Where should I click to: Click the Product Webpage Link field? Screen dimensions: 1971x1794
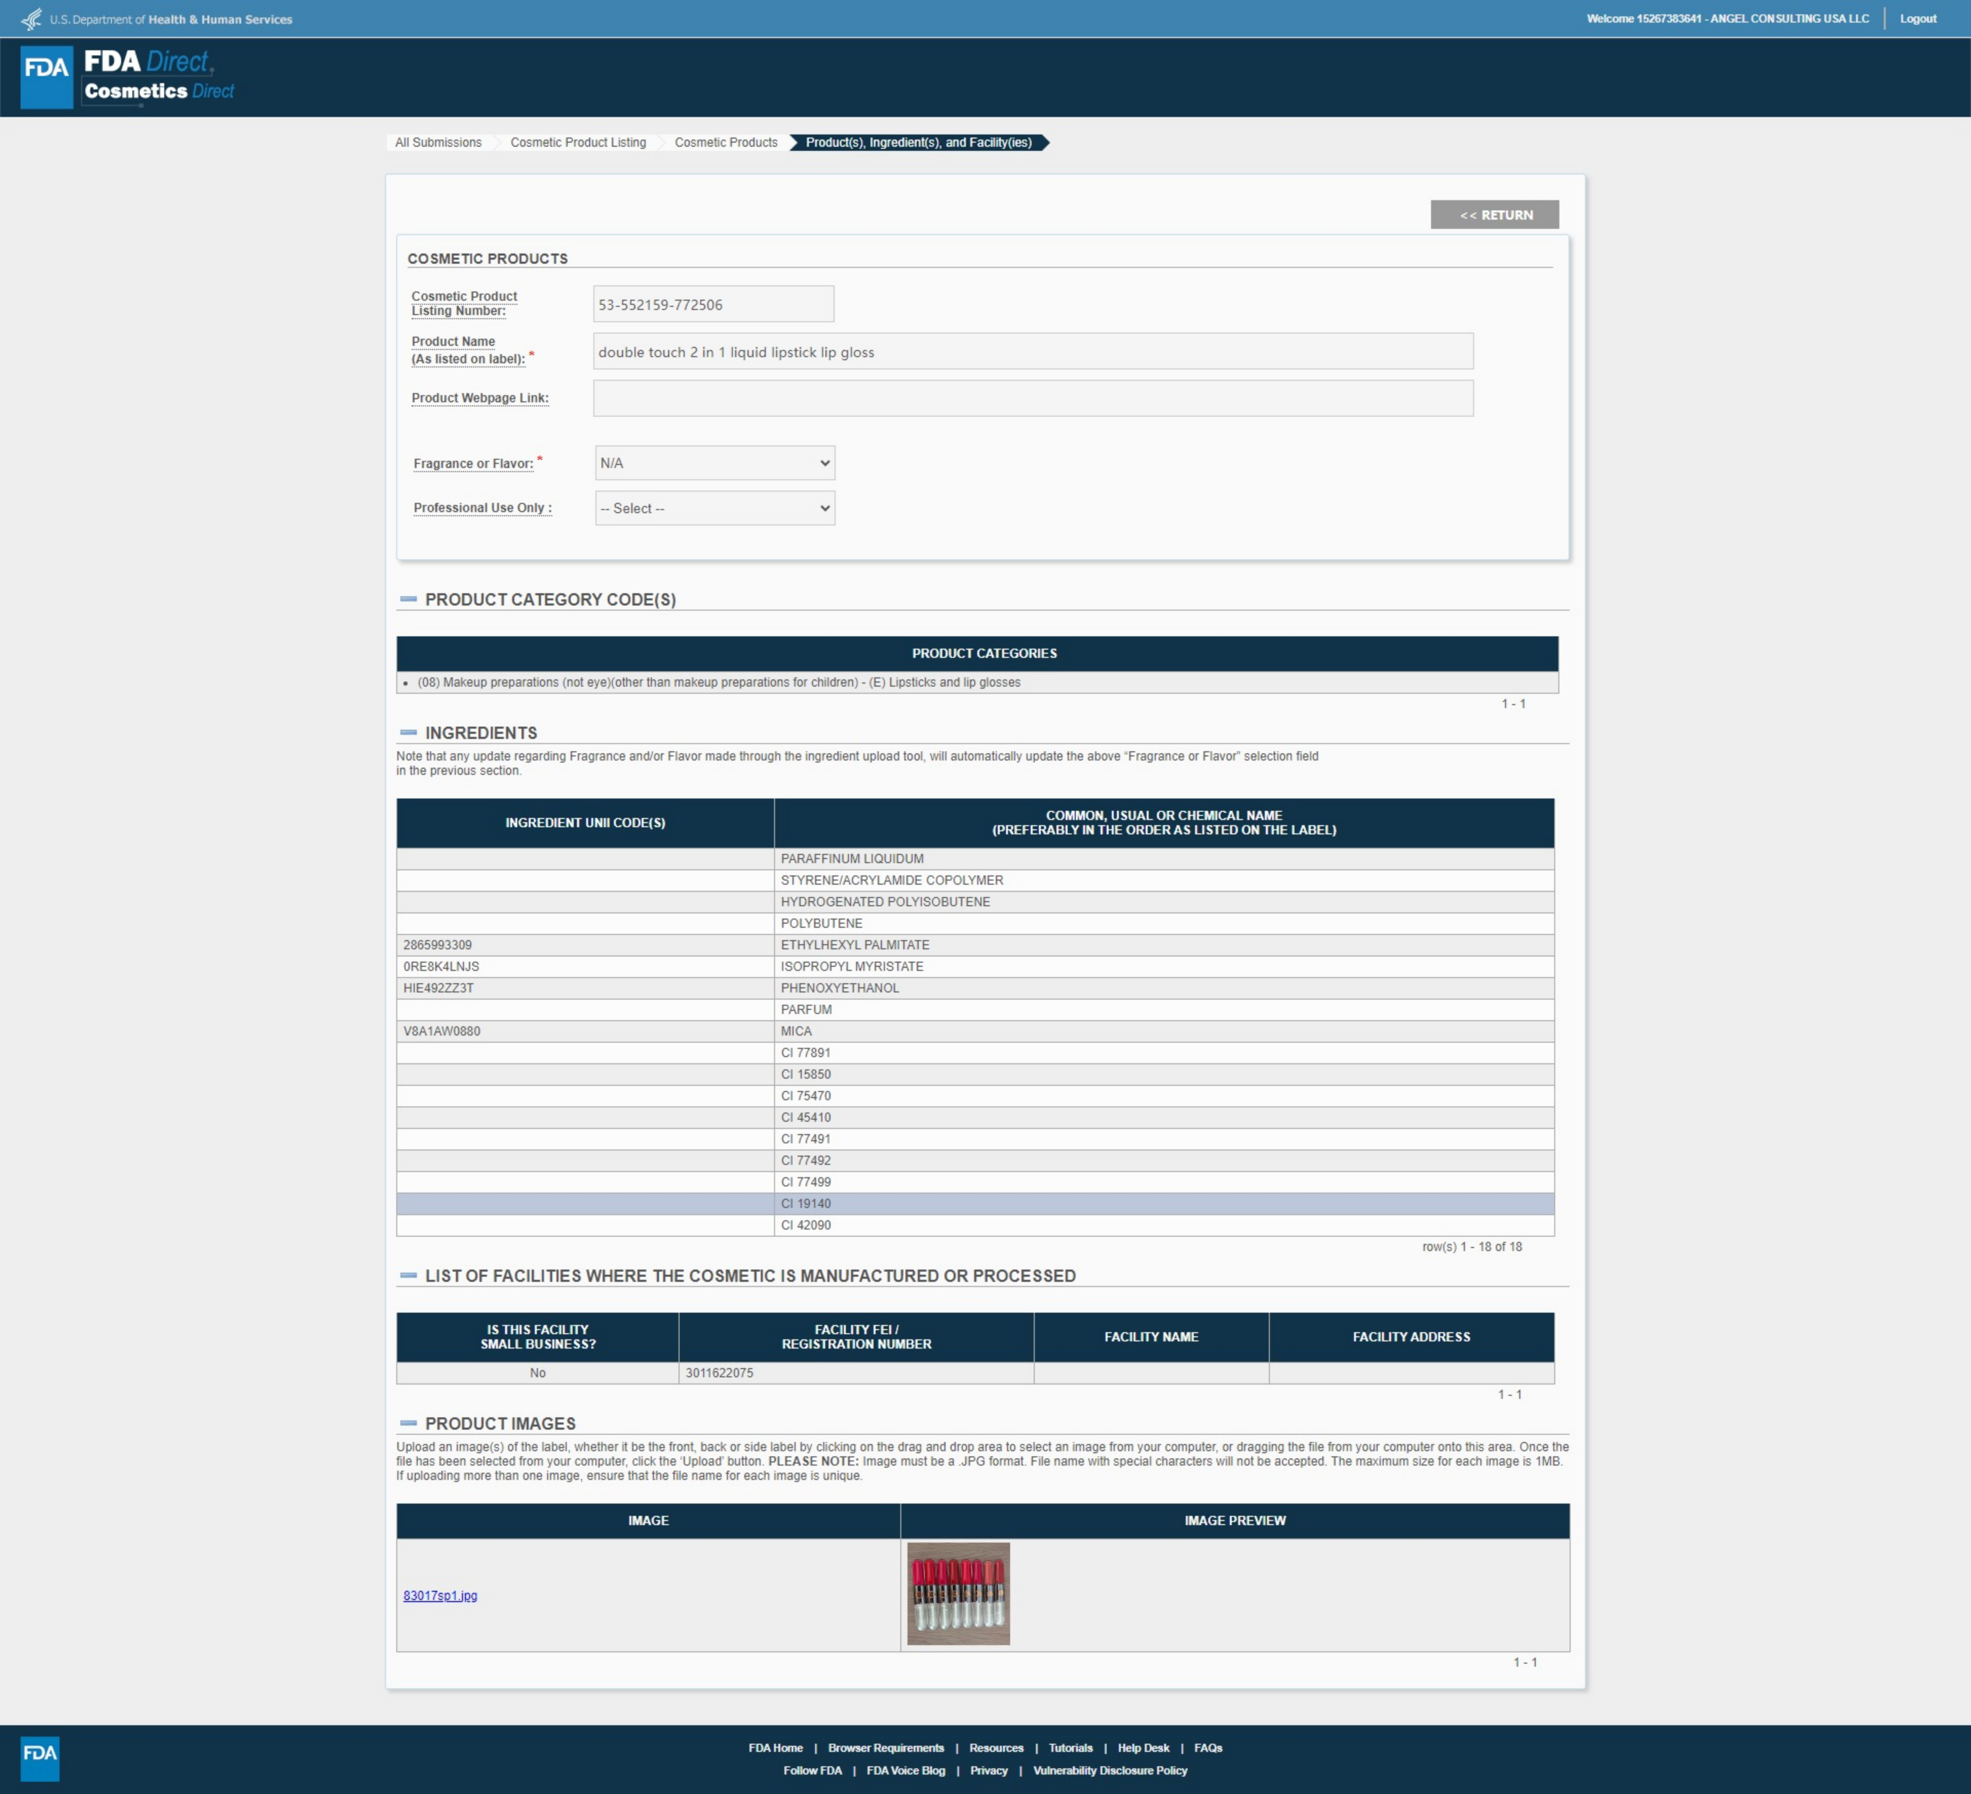tap(1032, 399)
